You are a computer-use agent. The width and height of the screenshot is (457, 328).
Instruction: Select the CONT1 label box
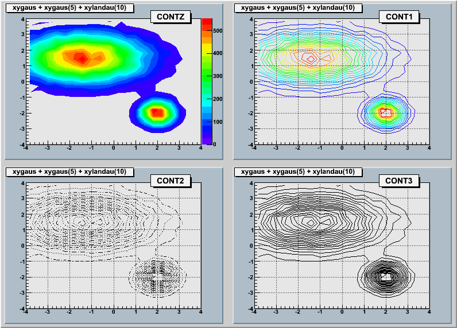[x=399, y=17]
